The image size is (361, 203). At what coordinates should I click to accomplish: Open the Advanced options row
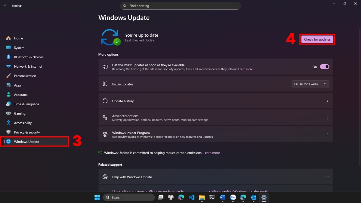pos(216,118)
